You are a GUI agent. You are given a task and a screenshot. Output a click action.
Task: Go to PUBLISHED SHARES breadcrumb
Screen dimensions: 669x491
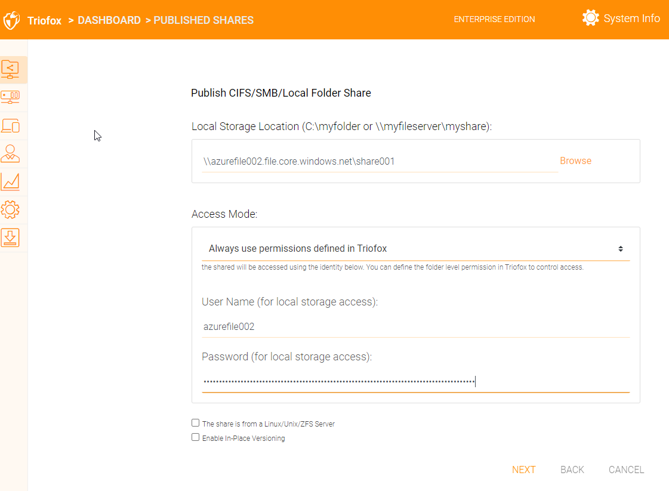click(204, 20)
